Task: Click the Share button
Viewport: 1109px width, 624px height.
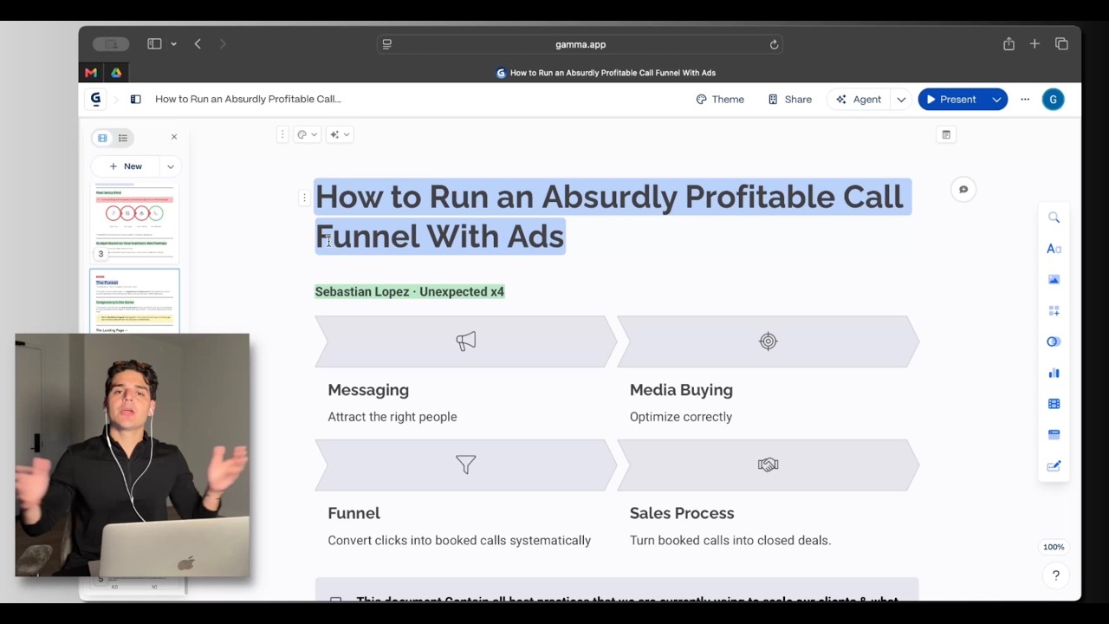Action: coord(790,99)
